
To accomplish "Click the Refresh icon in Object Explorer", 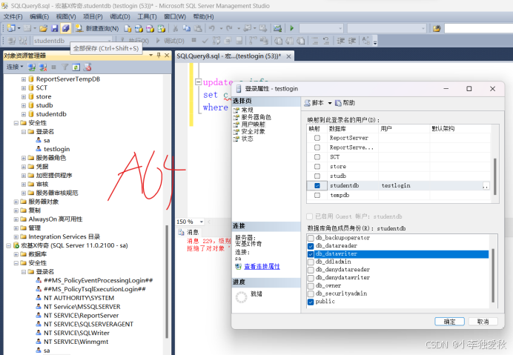I will click(76, 67).
